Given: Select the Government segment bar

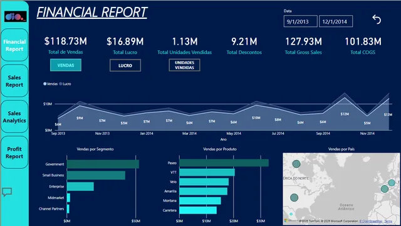Looking at the screenshot, I should 103,164.
